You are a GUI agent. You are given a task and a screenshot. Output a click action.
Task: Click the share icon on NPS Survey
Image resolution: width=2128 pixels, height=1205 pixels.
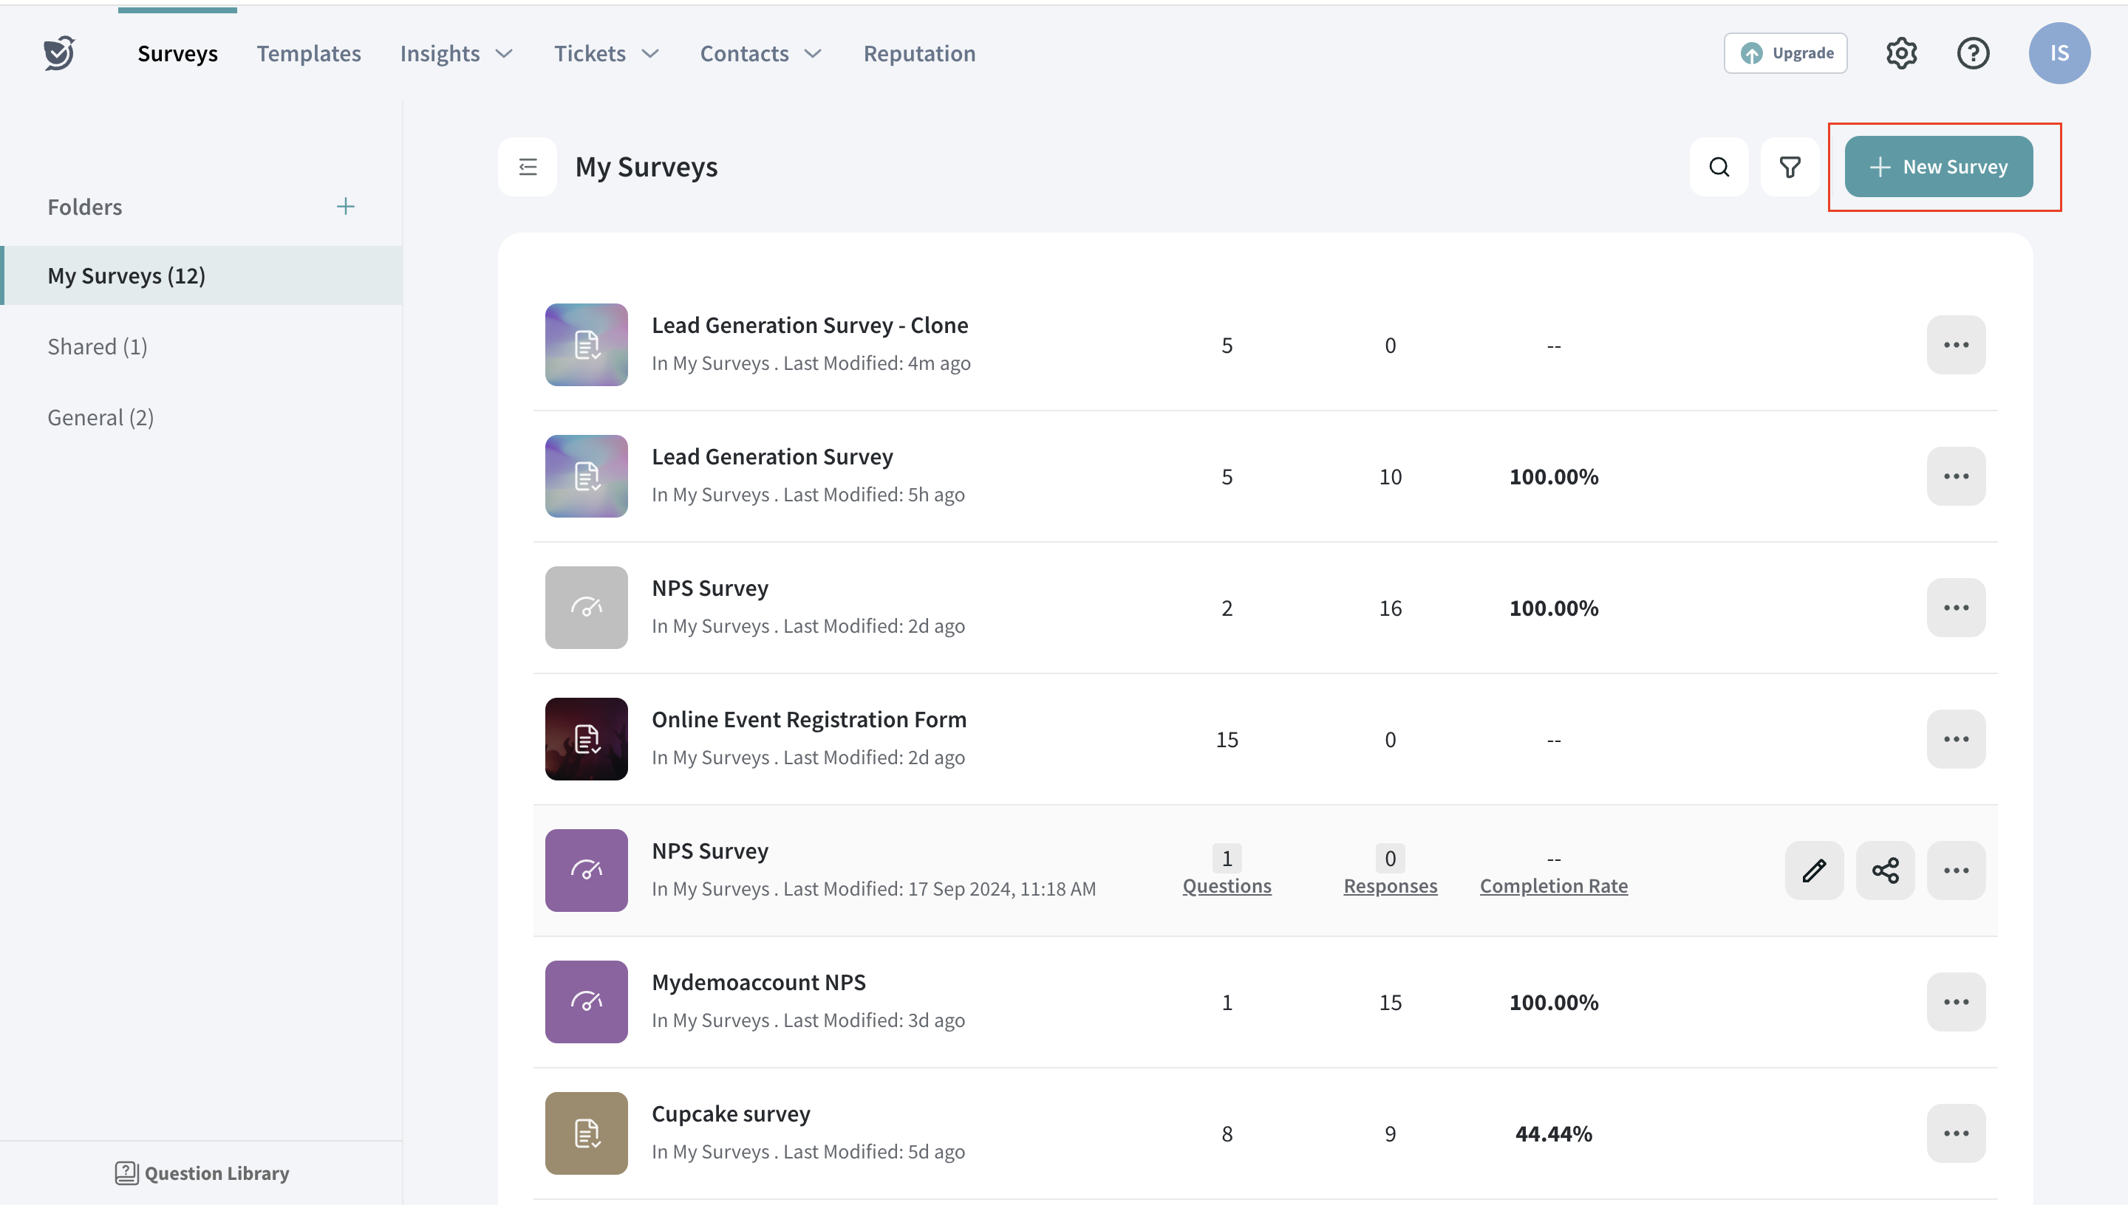tap(1885, 871)
